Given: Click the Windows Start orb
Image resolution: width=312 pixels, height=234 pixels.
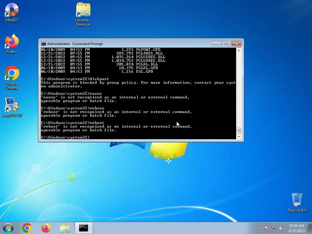Looking at the screenshot, I should click(8, 228).
